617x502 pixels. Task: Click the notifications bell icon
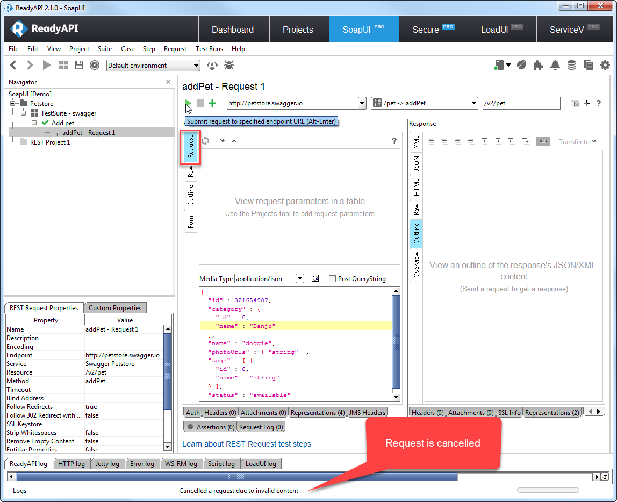555,65
